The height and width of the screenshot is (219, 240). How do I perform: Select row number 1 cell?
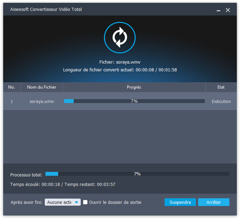coord(12,101)
